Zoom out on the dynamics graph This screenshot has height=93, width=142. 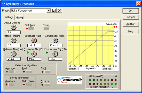(107, 69)
